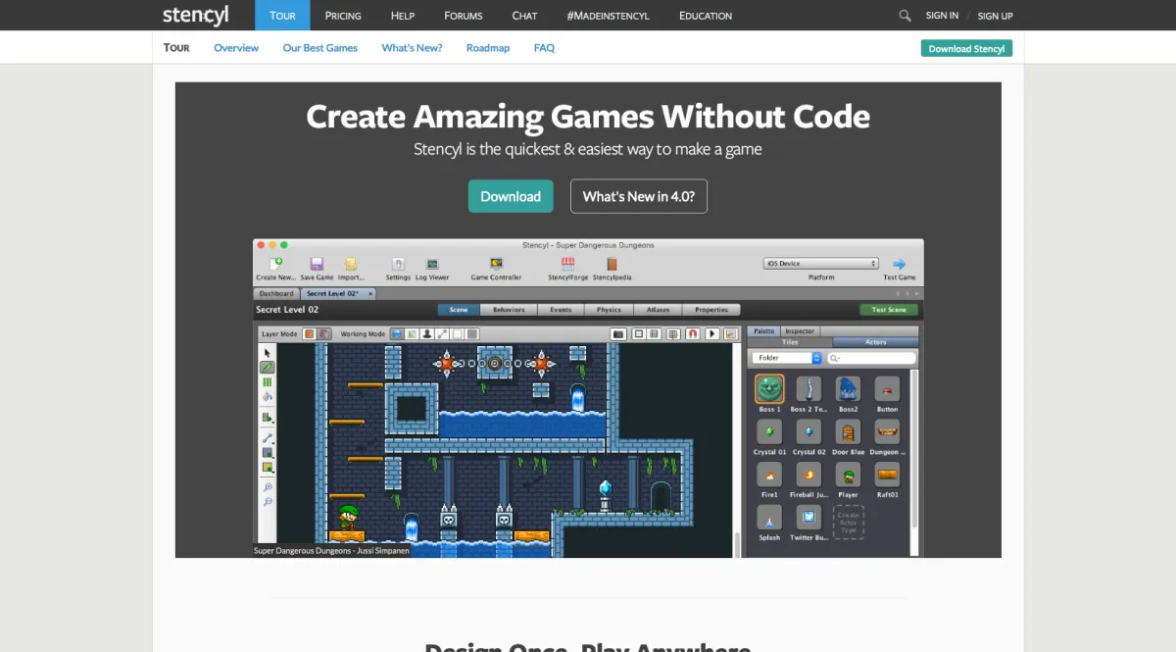Switch to the Behaviors tab in the editor
1176x652 pixels.
pyautogui.click(x=509, y=310)
